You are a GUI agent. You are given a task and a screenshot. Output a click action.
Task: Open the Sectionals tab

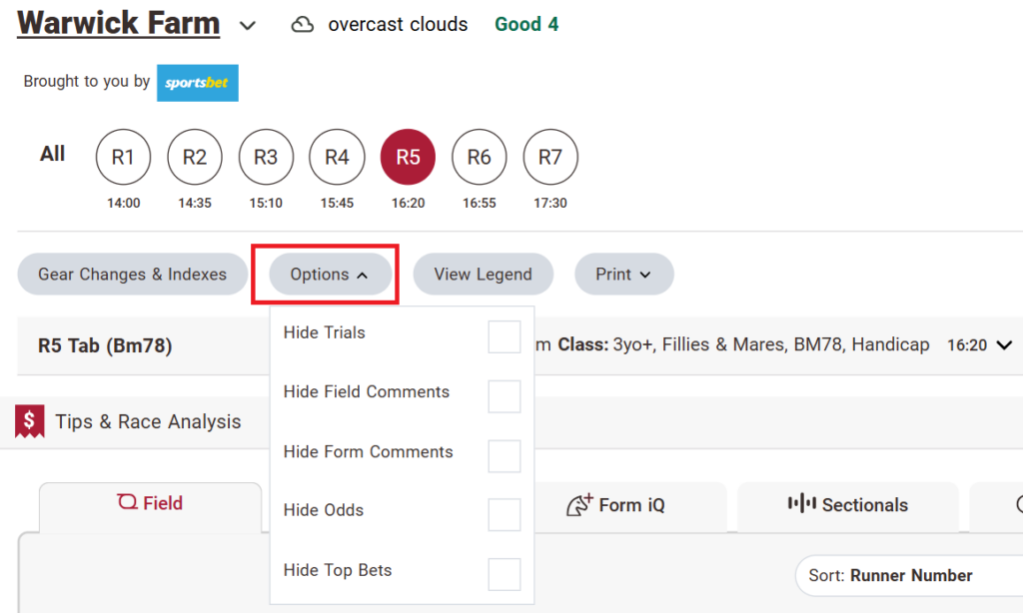click(x=846, y=506)
